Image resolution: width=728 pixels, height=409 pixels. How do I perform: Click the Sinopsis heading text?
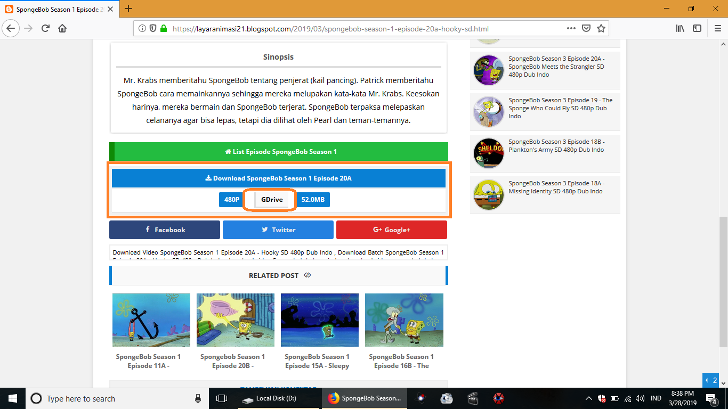click(x=278, y=57)
